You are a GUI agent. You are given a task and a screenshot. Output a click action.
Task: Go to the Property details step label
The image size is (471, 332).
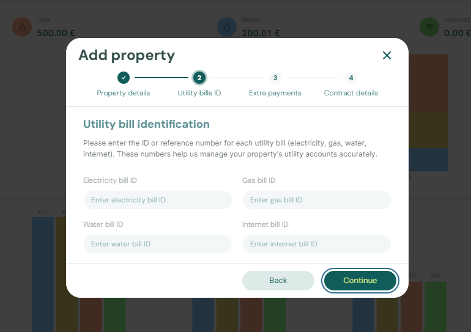[x=124, y=93]
